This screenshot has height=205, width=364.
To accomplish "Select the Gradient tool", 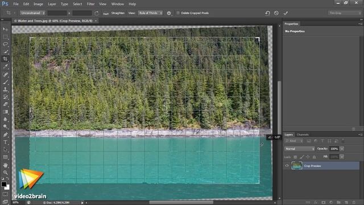I will click(x=5, y=112).
